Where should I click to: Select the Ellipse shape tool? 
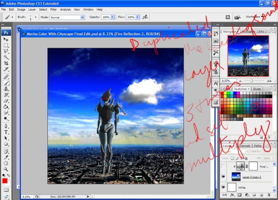[x=6, y=144]
